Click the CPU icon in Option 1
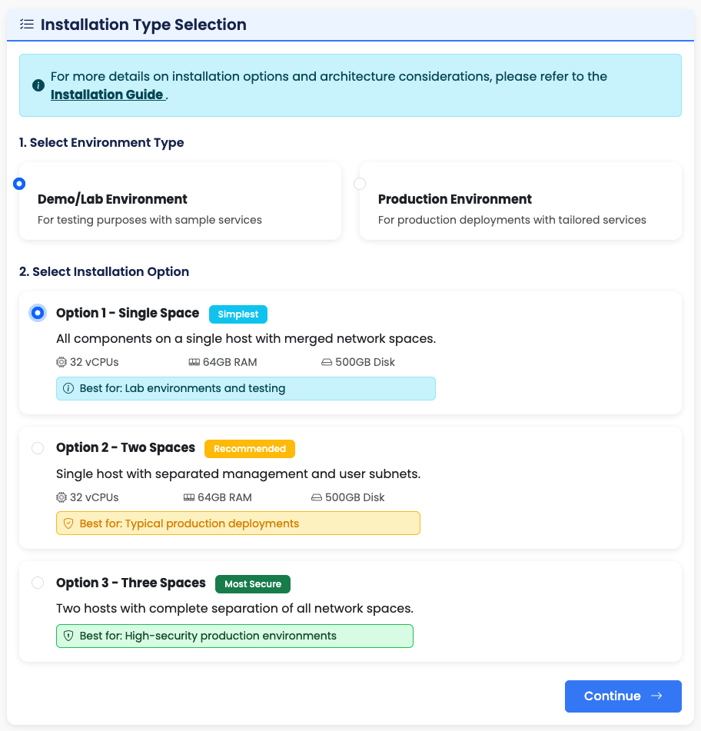 coord(61,362)
